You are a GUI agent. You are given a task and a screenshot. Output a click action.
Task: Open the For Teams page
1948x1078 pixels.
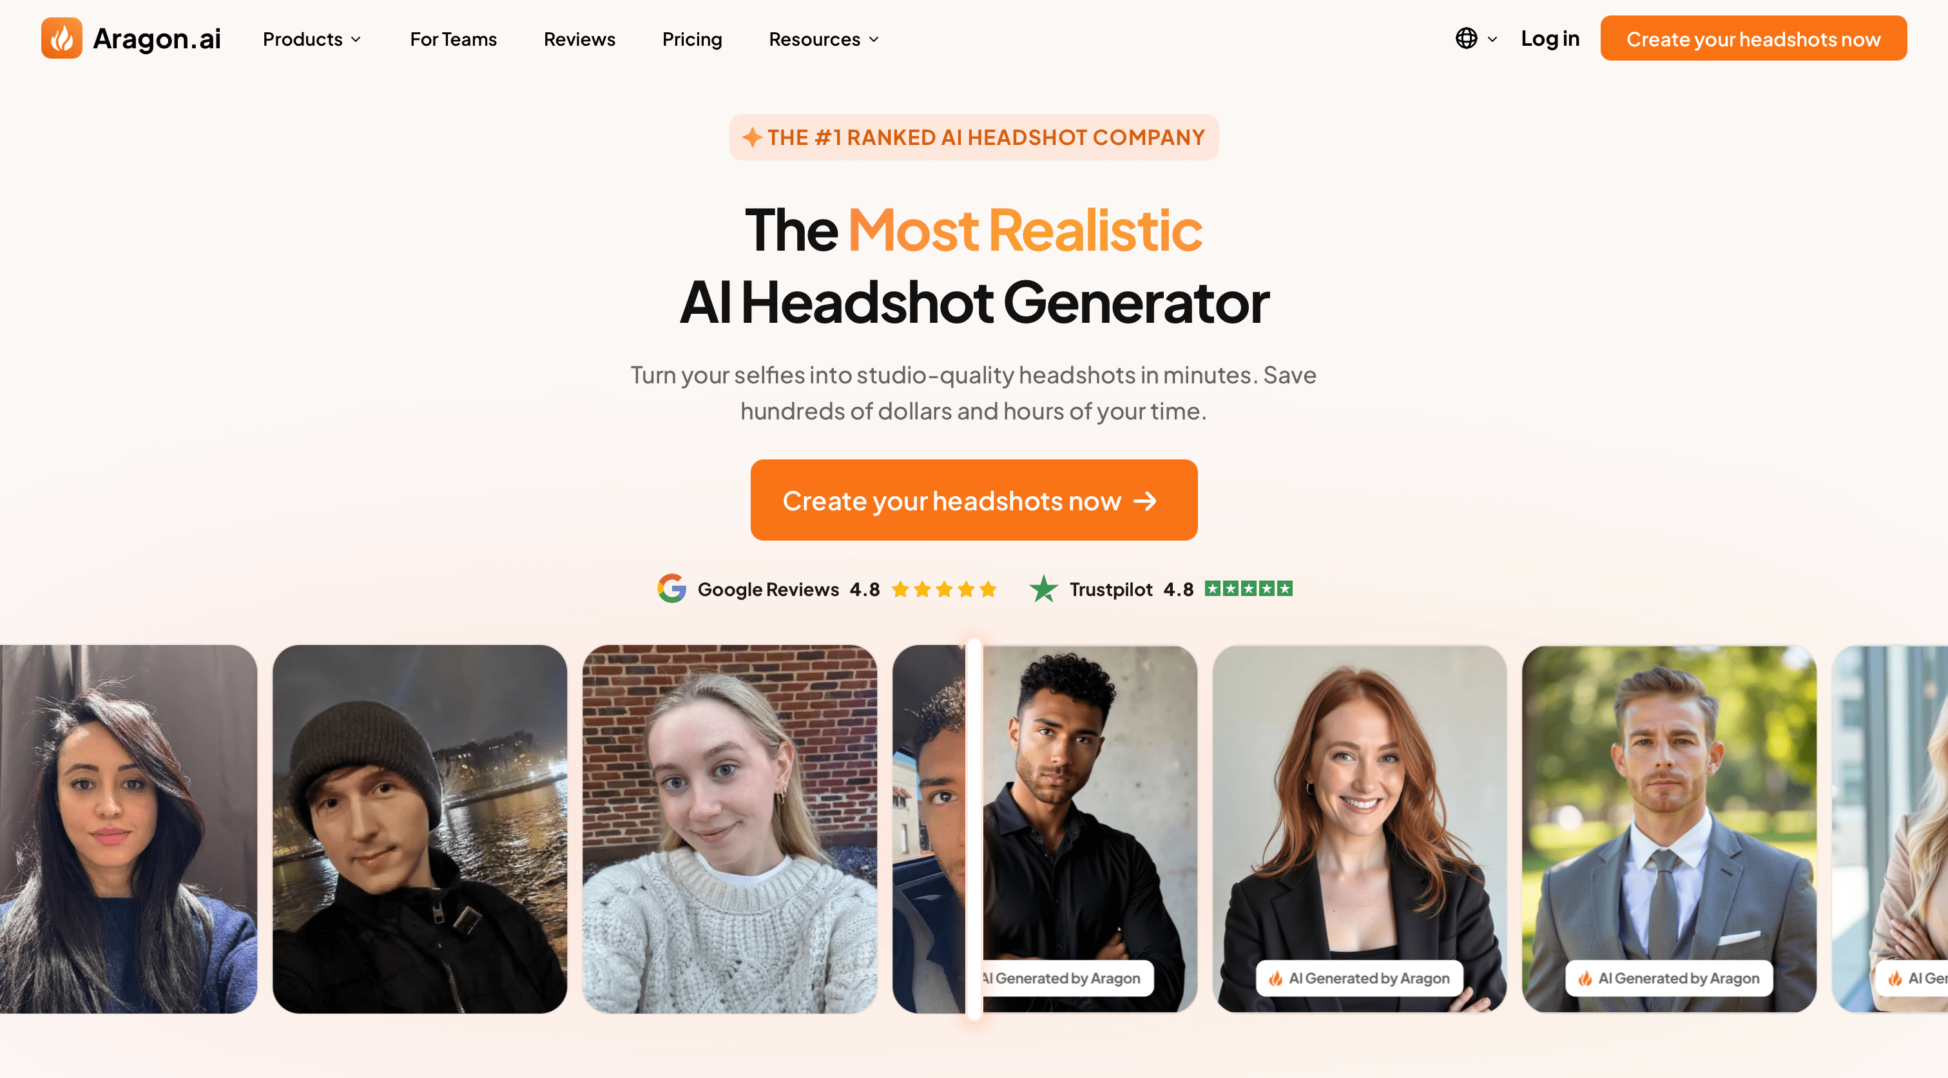(453, 39)
